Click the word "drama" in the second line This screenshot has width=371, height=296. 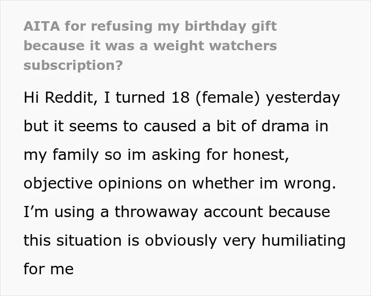click(286, 126)
